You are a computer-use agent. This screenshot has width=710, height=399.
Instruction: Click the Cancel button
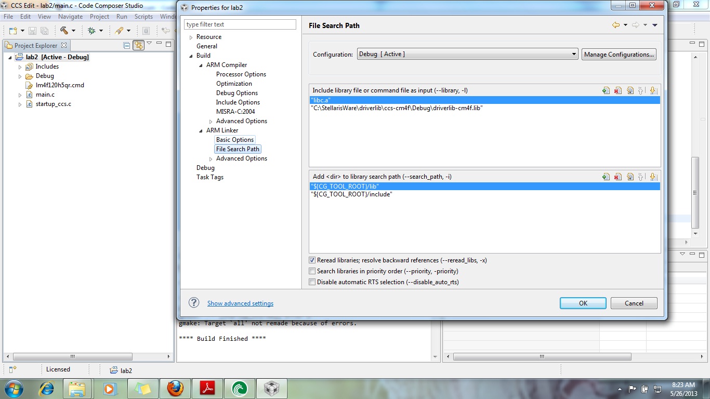(634, 303)
